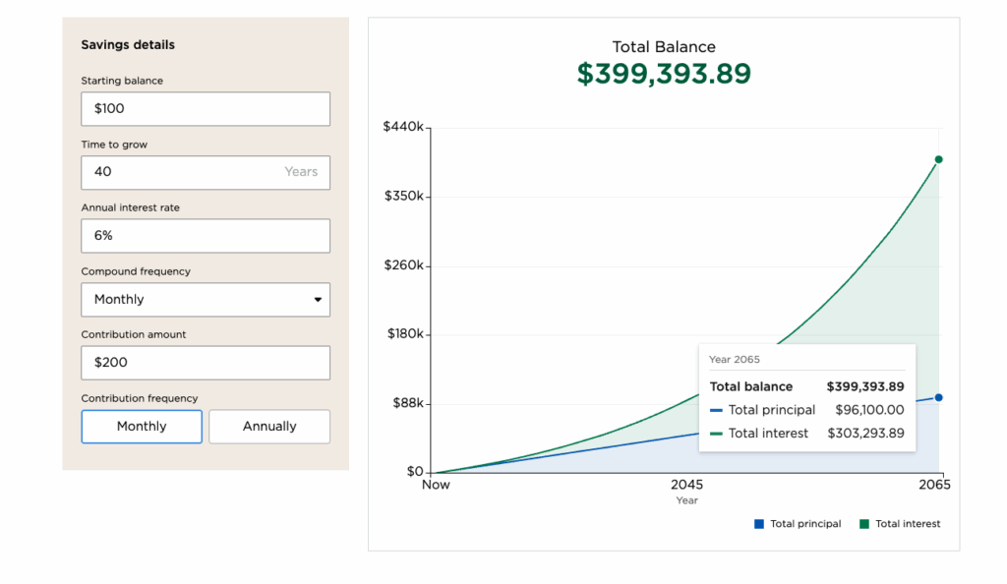Click the 2045 x-axis label
The width and height of the screenshot is (1007, 584).
[x=686, y=485]
